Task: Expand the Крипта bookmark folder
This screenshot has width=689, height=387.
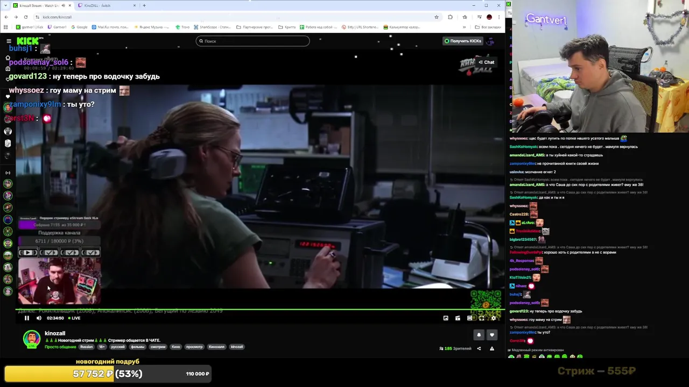Action: coord(287,27)
